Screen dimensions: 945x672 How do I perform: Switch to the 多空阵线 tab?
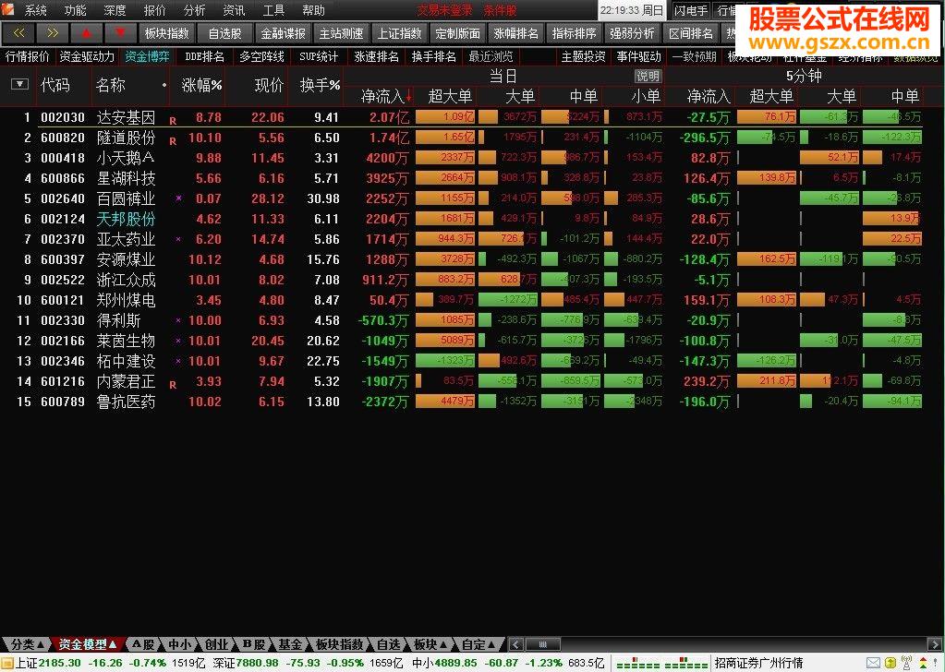[261, 56]
